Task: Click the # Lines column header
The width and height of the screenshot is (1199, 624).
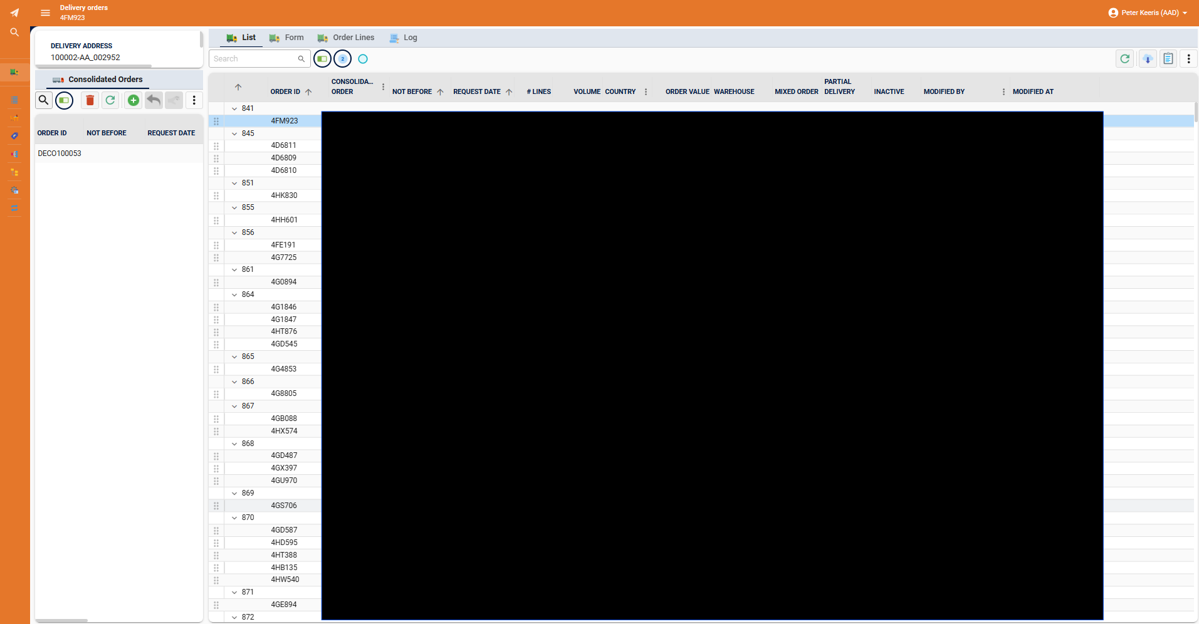Action: tap(539, 91)
